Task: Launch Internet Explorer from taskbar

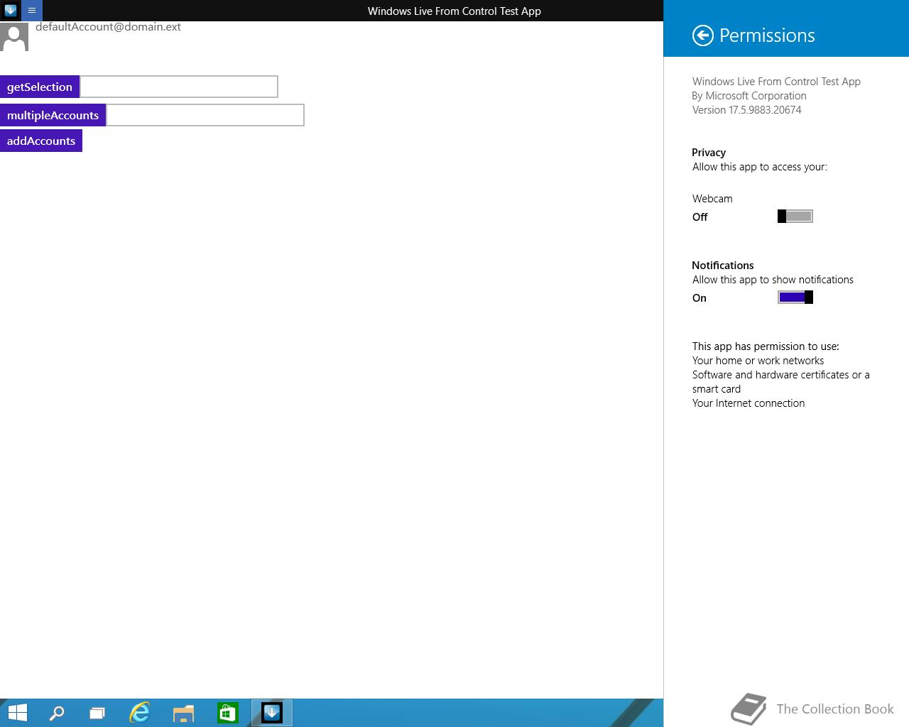Action: [140, 712]
